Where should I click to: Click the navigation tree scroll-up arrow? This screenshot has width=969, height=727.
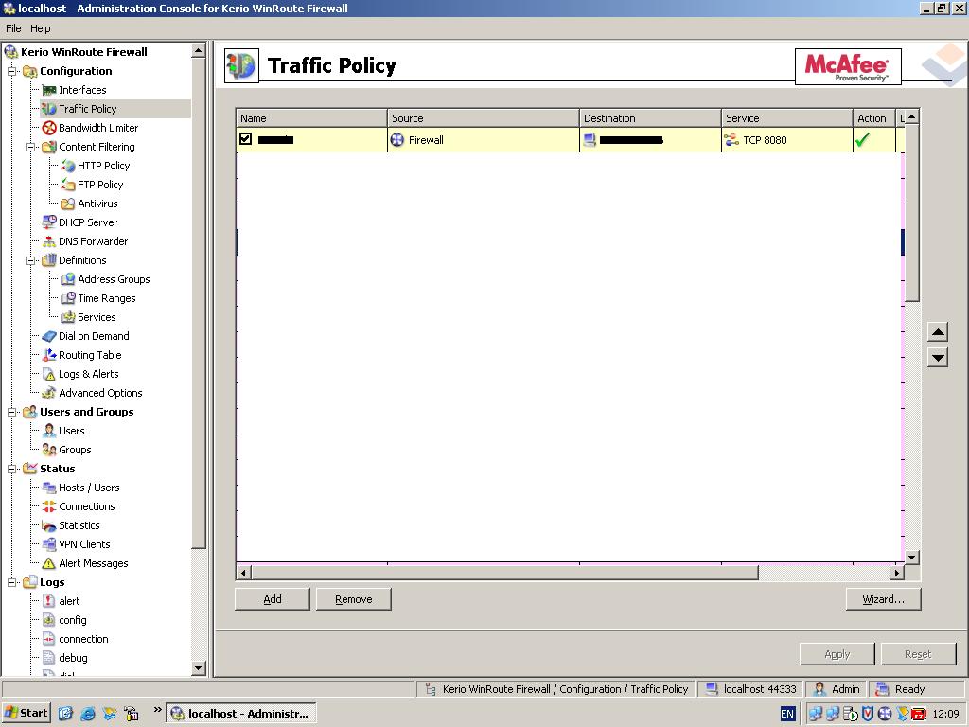(x=199, y=51)
